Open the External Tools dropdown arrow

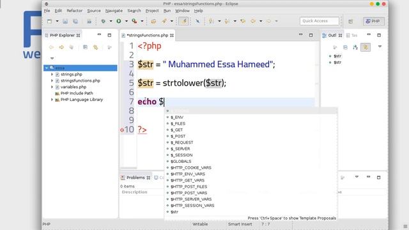(142, 21)
